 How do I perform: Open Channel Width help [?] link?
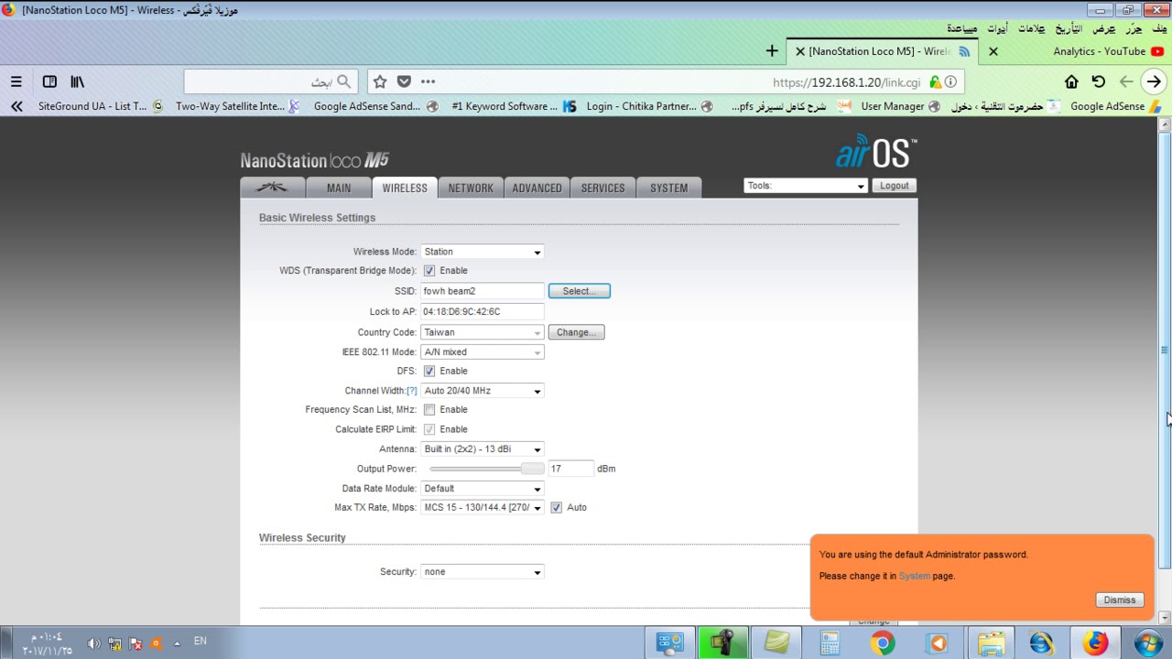(x=411, y=391)
